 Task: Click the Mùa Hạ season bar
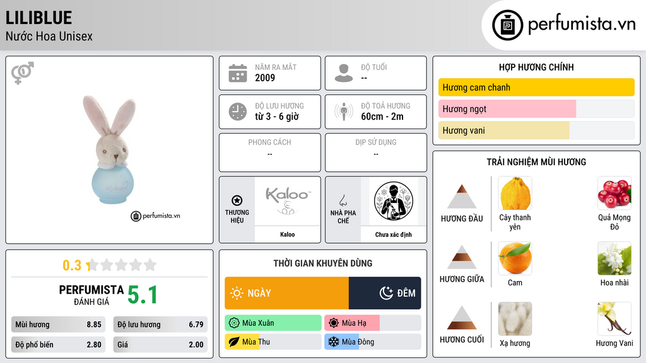373,323
